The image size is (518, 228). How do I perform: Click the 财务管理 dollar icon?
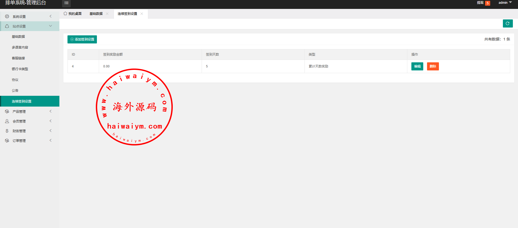tap(7, 131)
